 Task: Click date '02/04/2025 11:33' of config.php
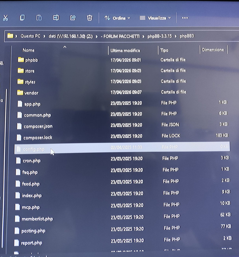pyautogui.click(x=126, y=147)
